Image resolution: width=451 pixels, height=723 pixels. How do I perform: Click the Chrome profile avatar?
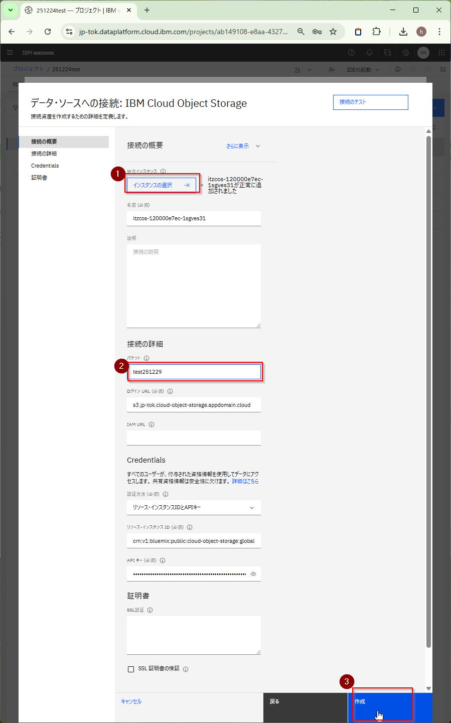point(421,32)
